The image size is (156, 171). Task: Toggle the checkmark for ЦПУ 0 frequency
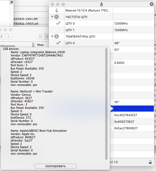pos(58,23)
